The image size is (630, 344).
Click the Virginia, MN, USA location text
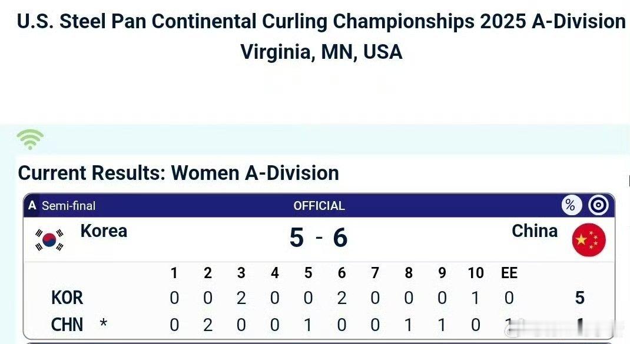pyautogui.click(x=321, y=52)
